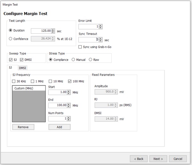Increase Num Points with up arrow

pyautogui.click(x=68, y=117)
